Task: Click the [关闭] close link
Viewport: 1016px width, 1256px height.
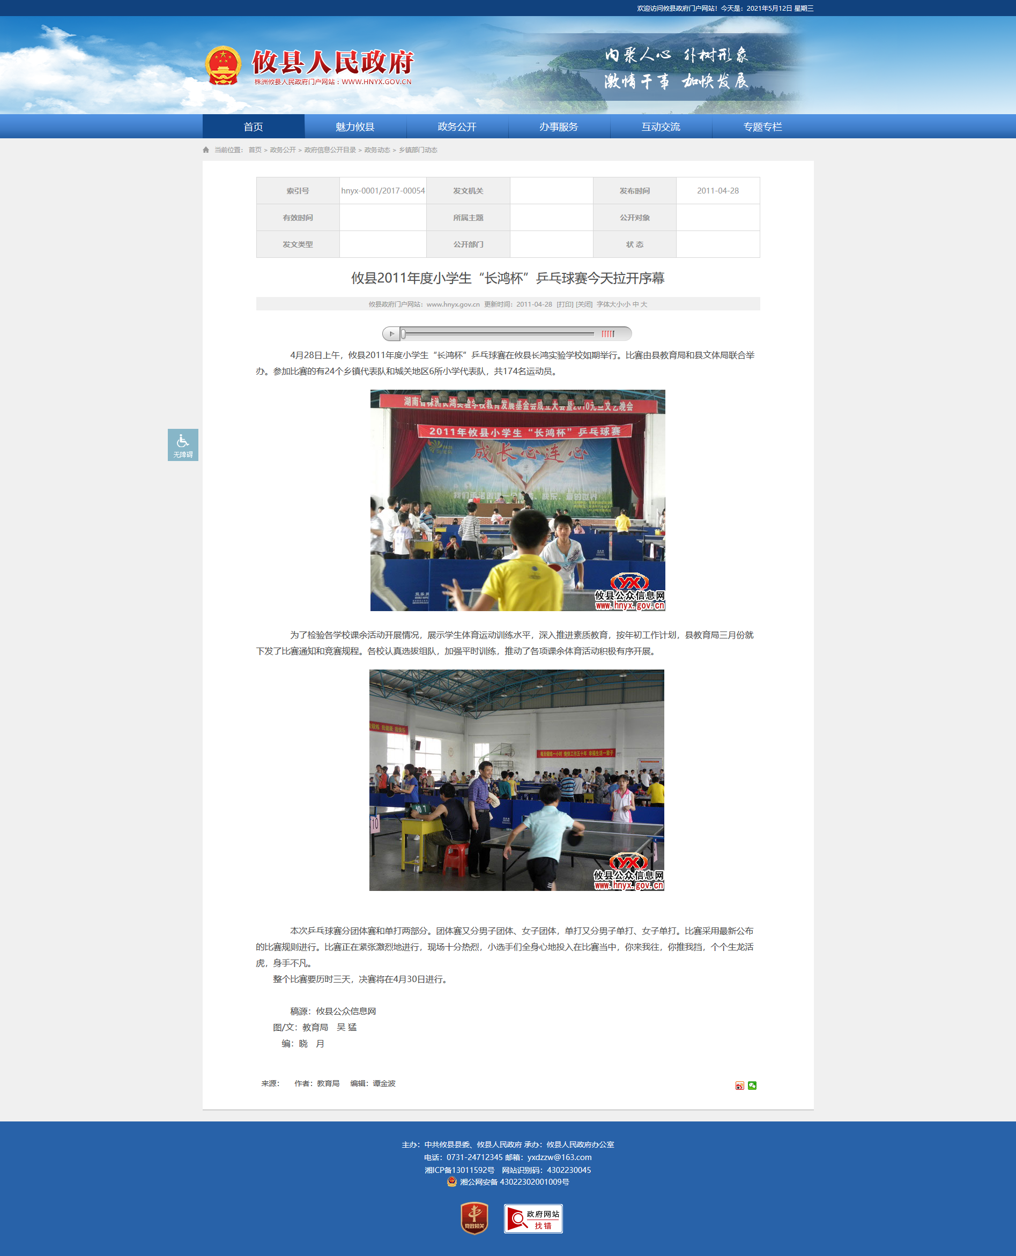Action: [584, 304]
